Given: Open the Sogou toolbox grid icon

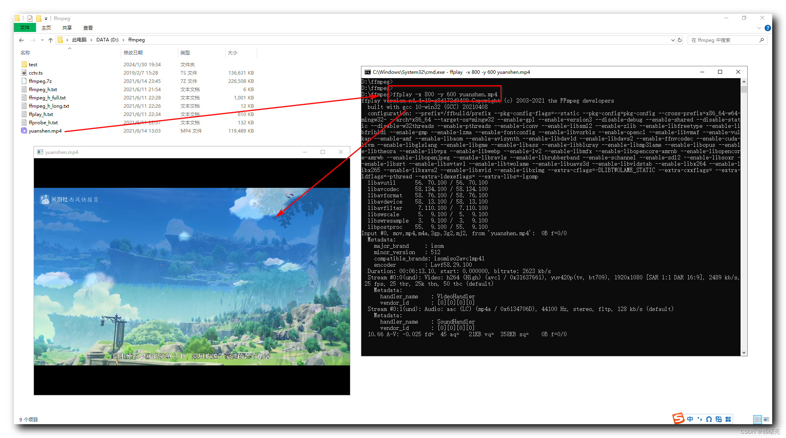Looking at the screenshot, I should (728, 419).
